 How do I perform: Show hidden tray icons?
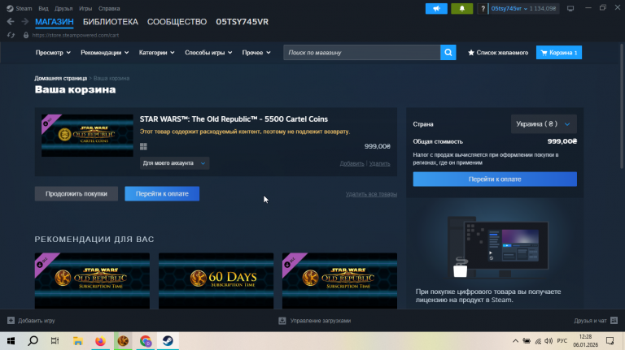515,341
